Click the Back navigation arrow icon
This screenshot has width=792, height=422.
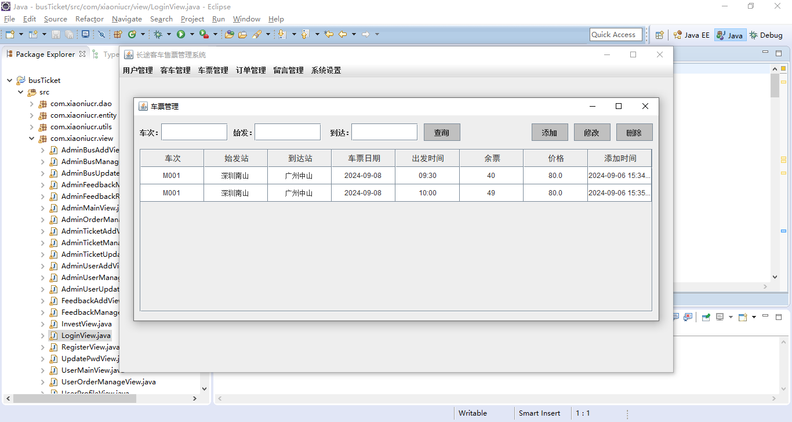pyautogui.click(x=343, y=35)
